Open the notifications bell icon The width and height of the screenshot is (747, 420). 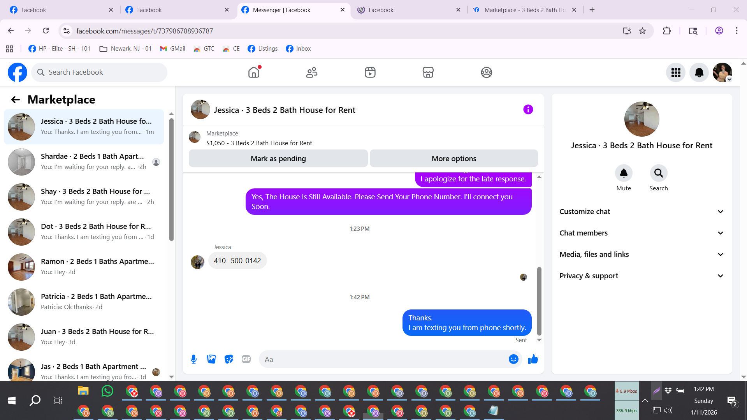pos(699,72)
